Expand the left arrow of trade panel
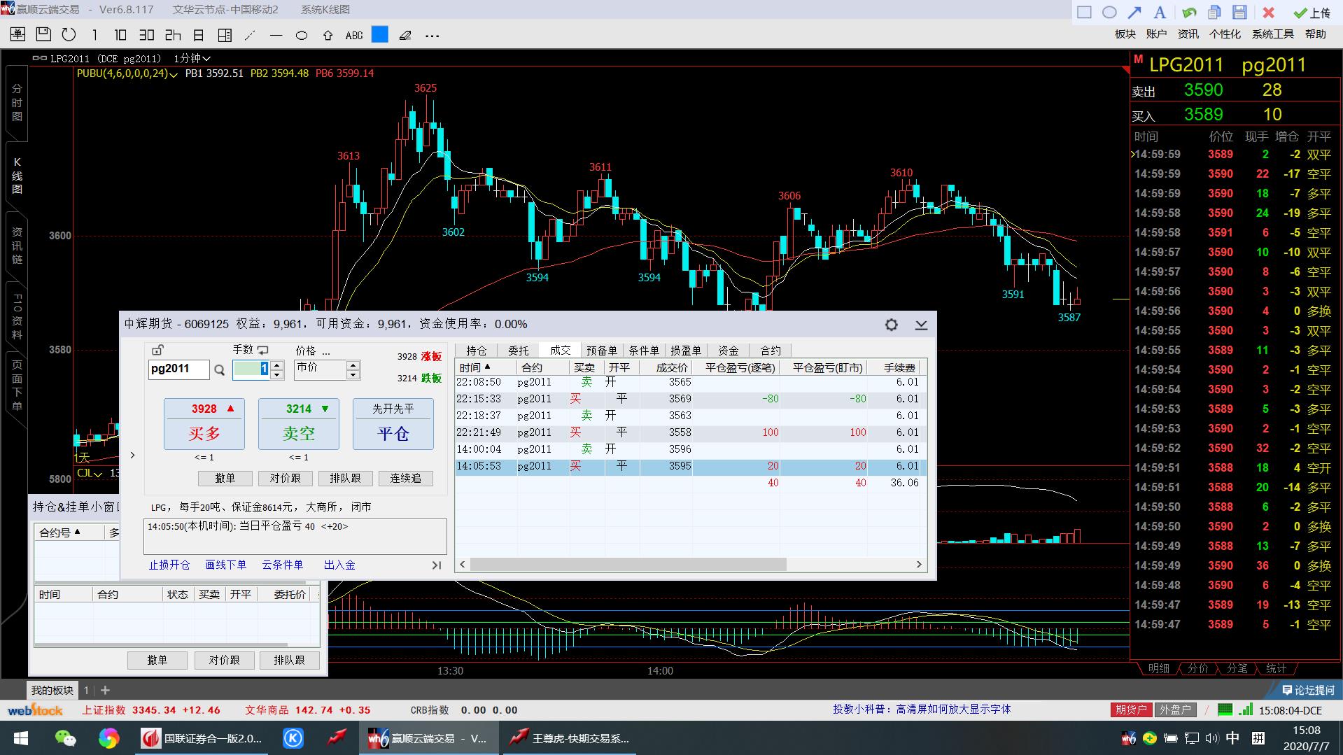 point(132,456)
